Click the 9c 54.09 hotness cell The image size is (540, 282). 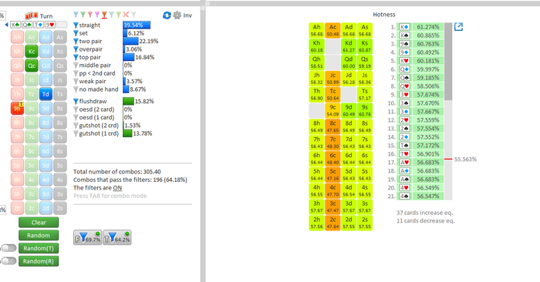pos(332,110)
